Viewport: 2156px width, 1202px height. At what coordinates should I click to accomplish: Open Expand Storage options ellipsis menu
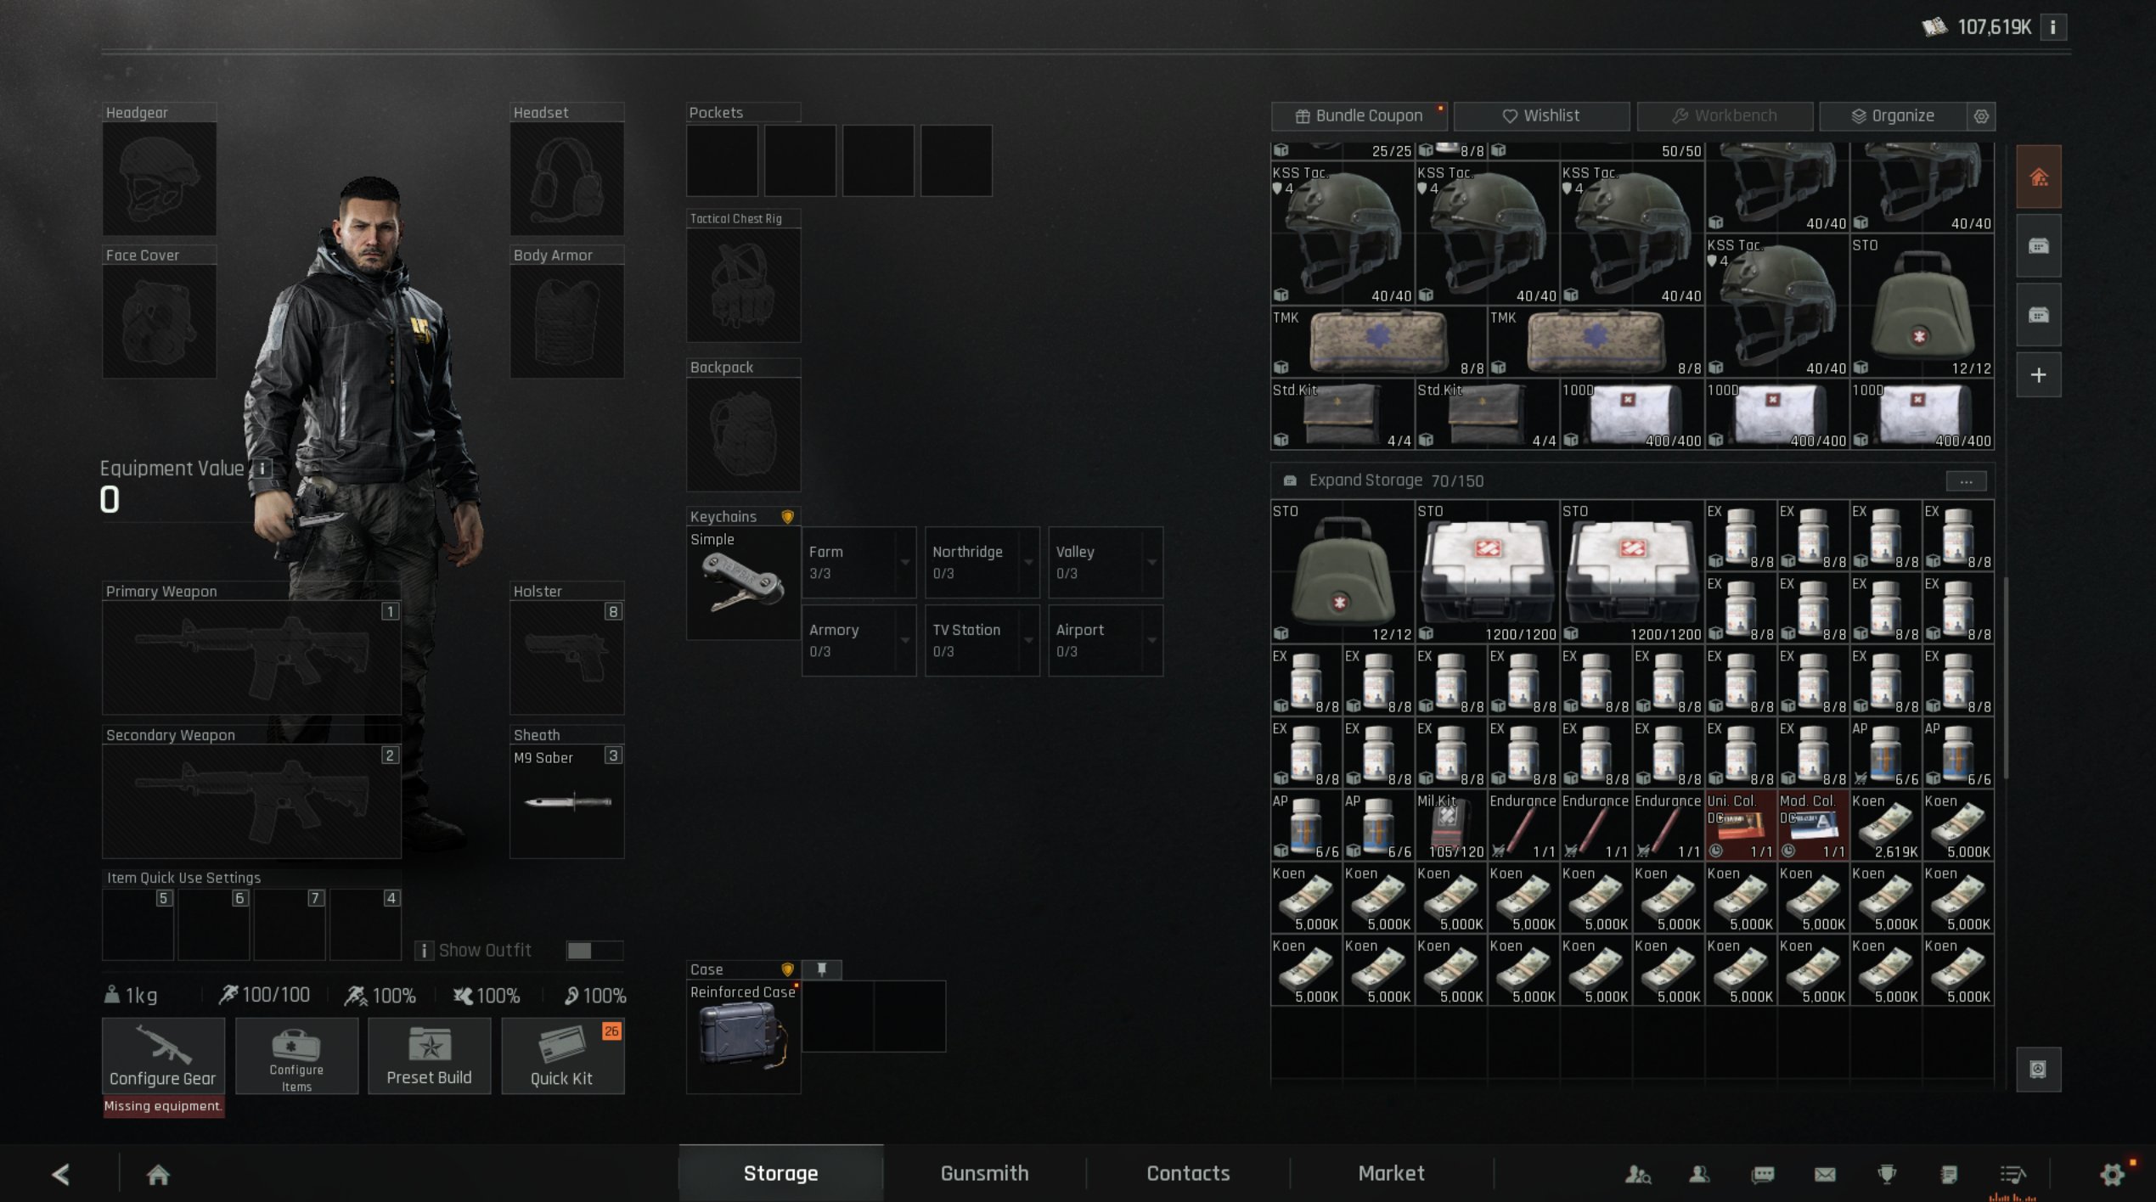point(1966,481)
